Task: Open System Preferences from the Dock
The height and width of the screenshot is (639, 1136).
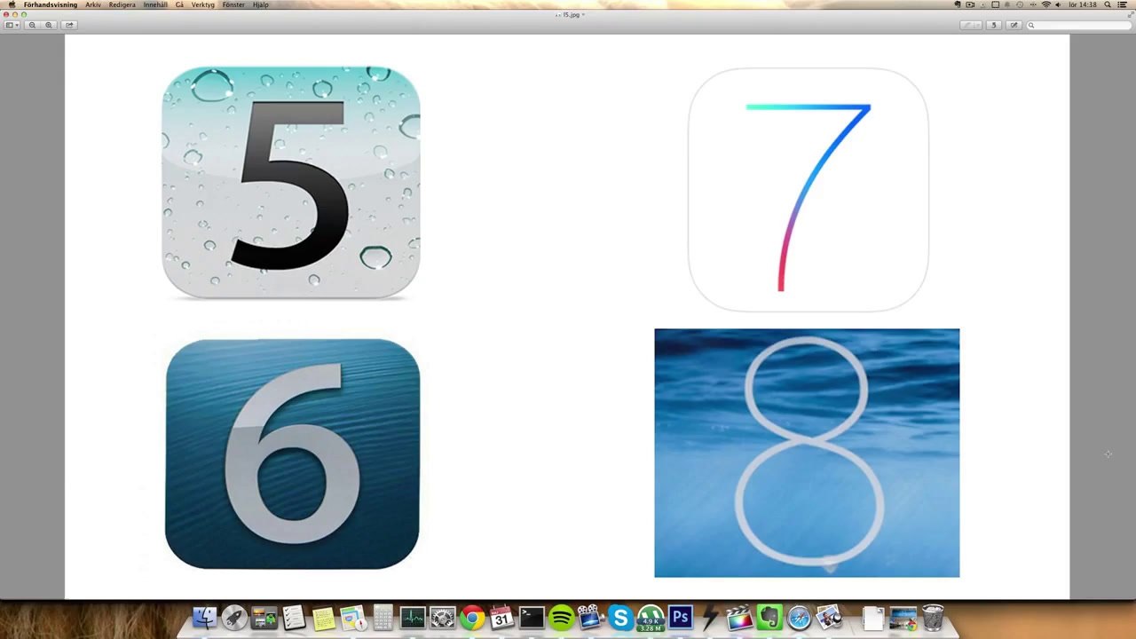Action: [x=443, y=618]
